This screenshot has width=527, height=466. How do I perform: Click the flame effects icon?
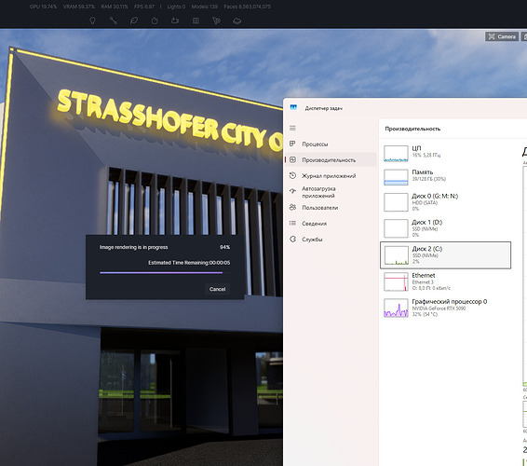155,21
